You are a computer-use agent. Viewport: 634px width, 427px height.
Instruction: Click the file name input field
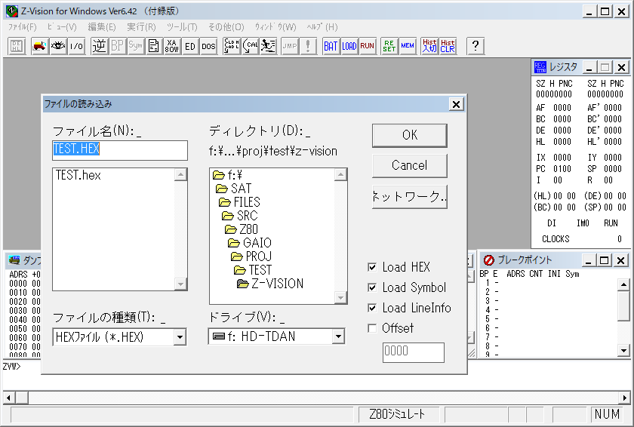click(x=120, y=149)
